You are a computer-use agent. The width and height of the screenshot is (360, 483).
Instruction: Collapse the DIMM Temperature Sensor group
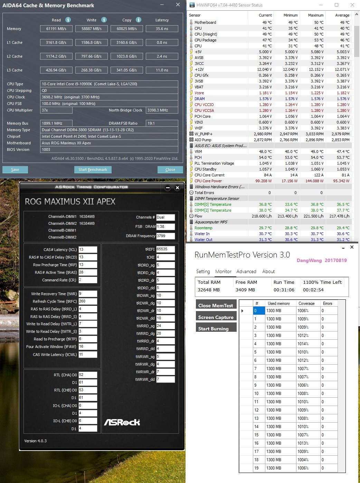click(191, 199)
